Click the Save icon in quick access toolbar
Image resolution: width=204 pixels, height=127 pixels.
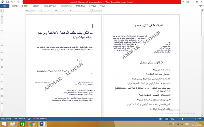[x=7, y=2]
